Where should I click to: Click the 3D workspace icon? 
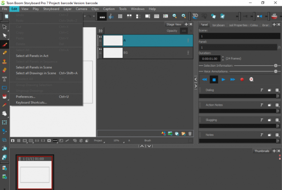pos(195,16)
